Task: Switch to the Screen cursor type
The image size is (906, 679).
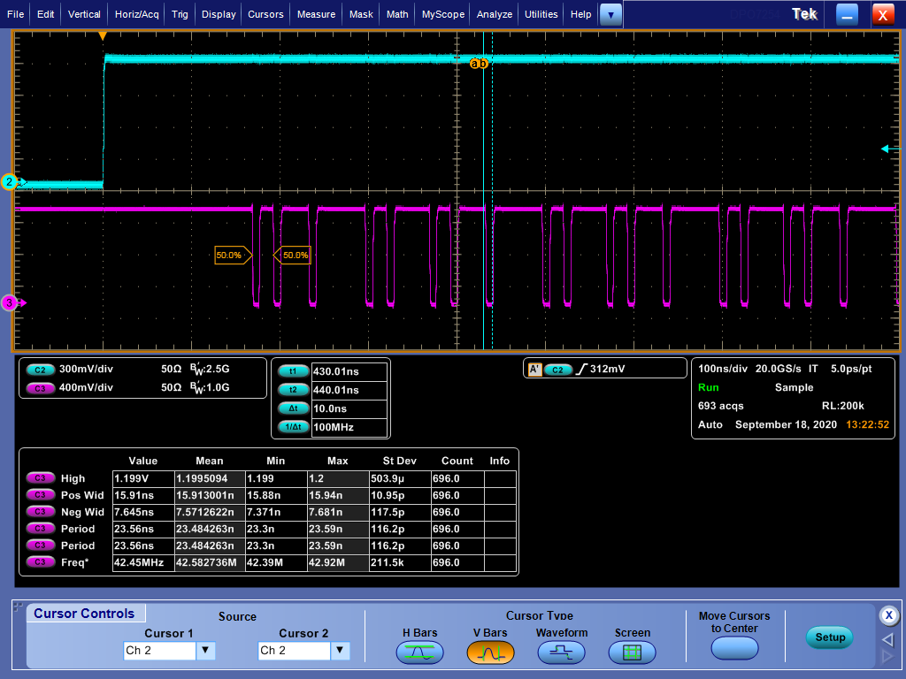Action: tap(632, 652)
